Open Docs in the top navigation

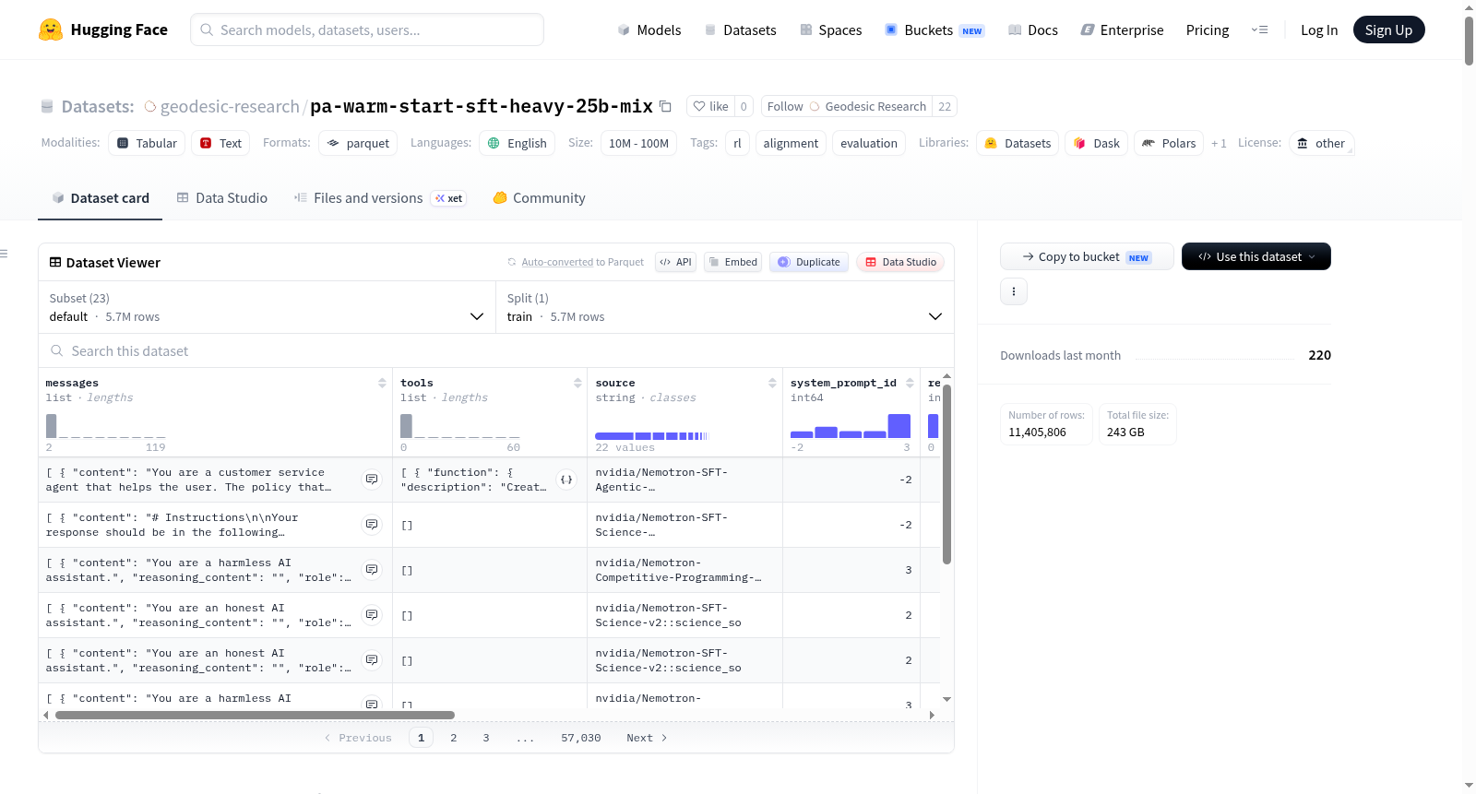click(x=1033, y=30)
